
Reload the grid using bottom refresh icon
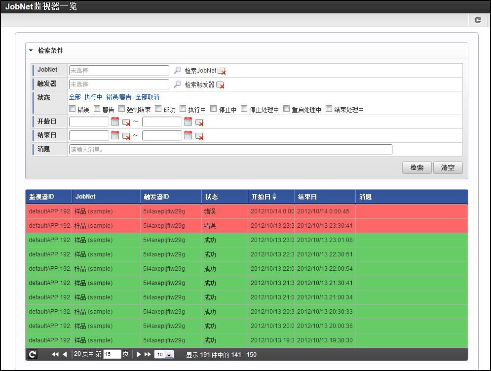pyautogui.click(x=33, y=354)
